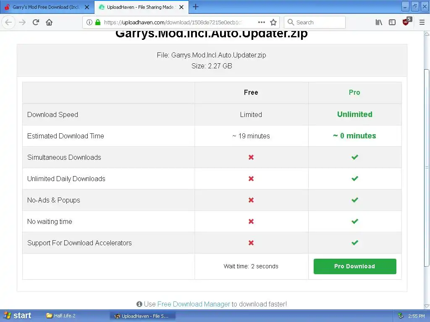Select the UploadHaven taskbar window button

[x=143, y=316]
